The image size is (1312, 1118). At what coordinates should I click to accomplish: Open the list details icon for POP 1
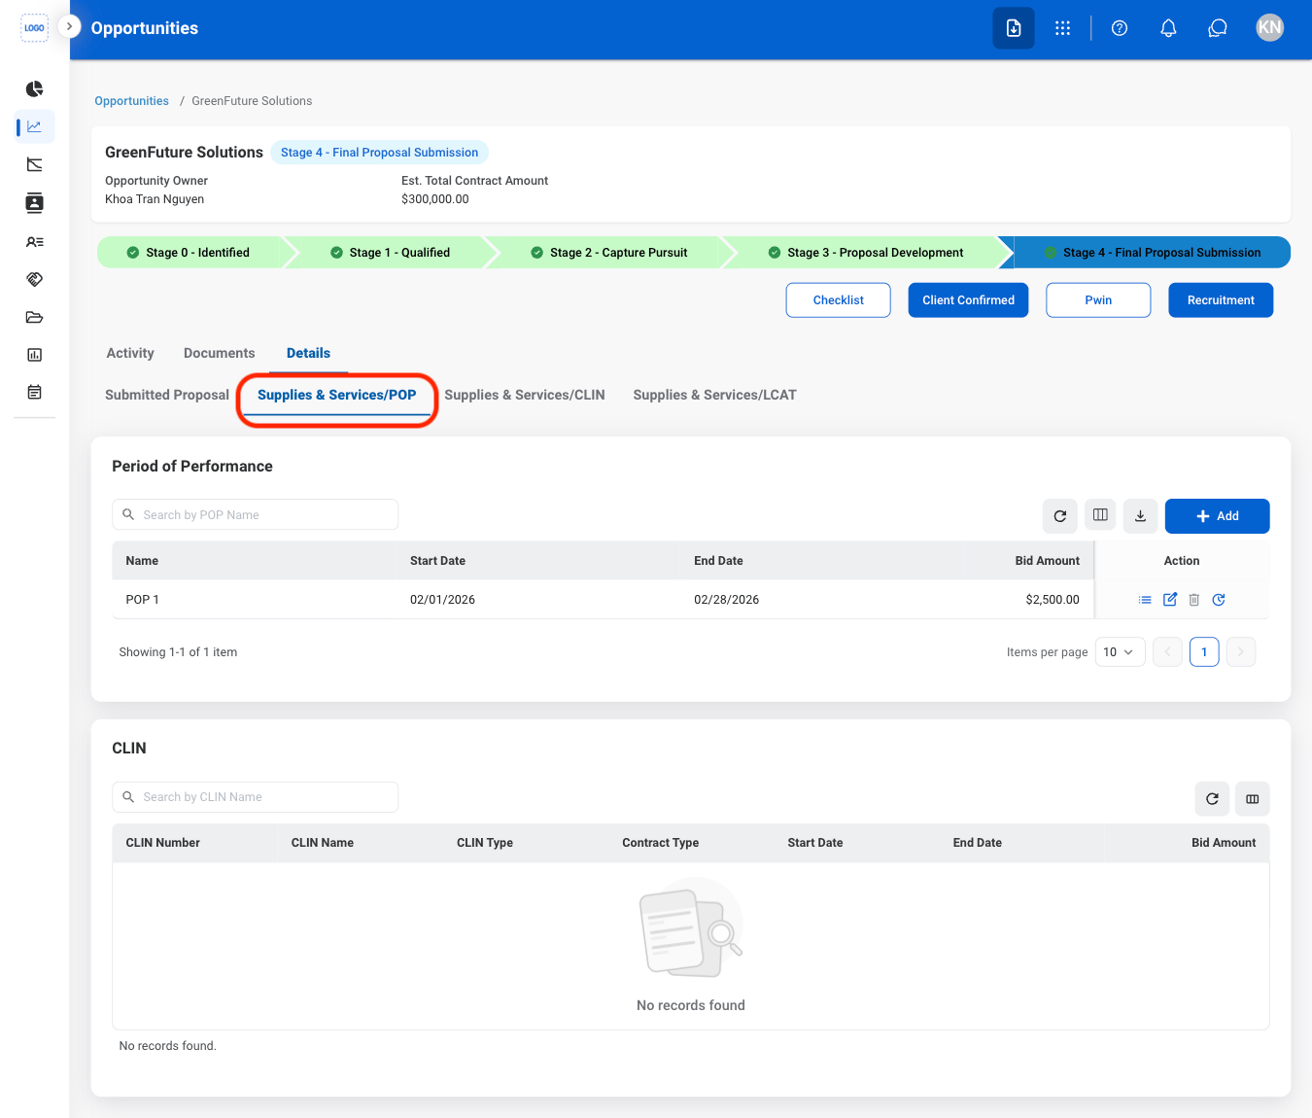pyautogui.click(x=1145, y=600)
